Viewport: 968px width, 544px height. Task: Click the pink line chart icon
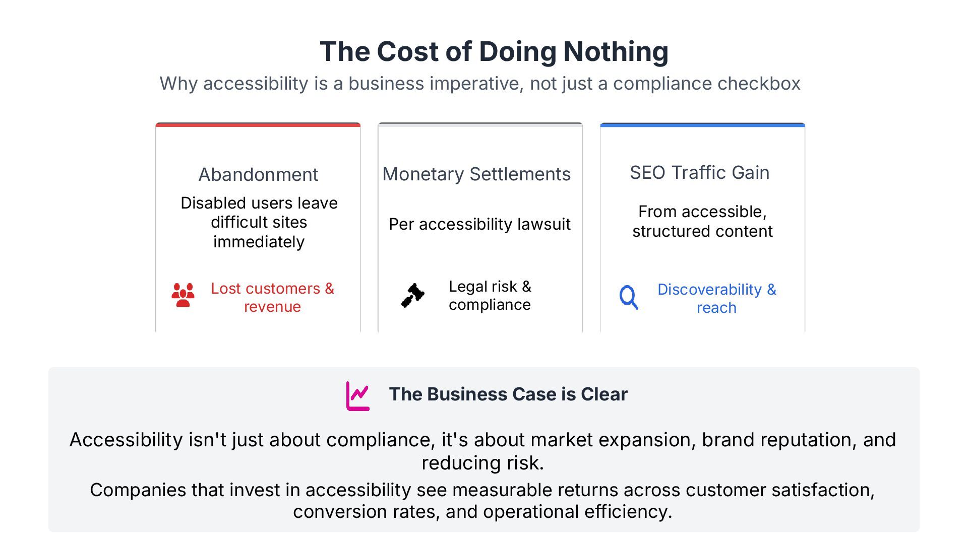pos(358,396)
